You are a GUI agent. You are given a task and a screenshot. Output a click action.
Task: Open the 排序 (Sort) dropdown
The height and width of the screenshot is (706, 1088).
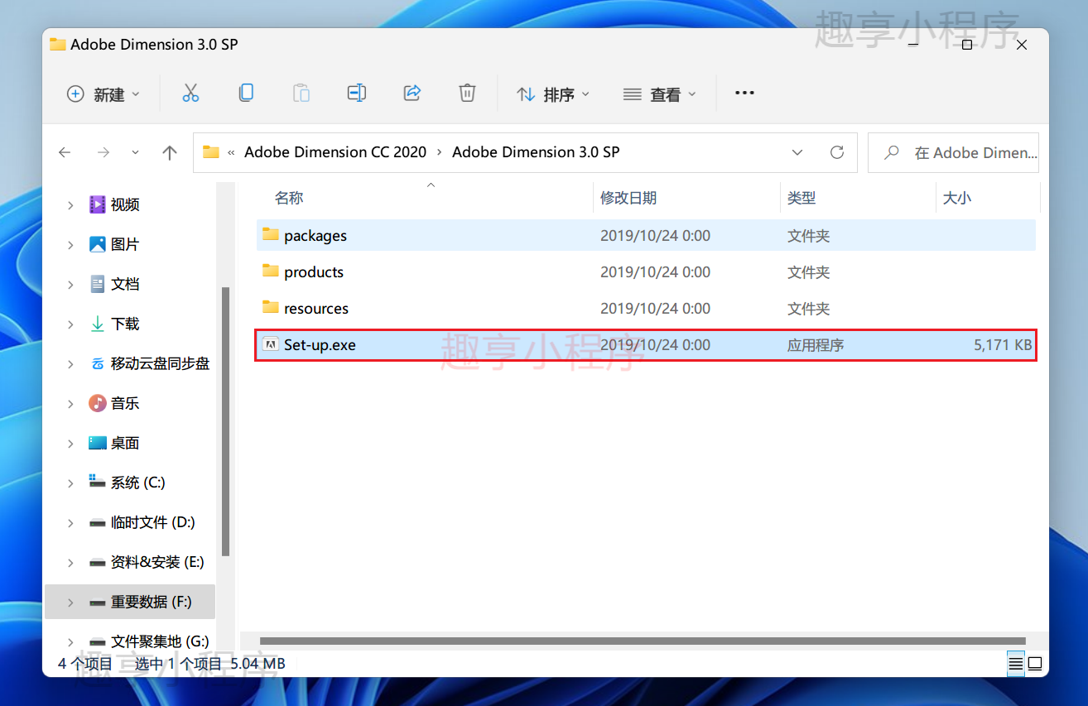click(553, 94)
